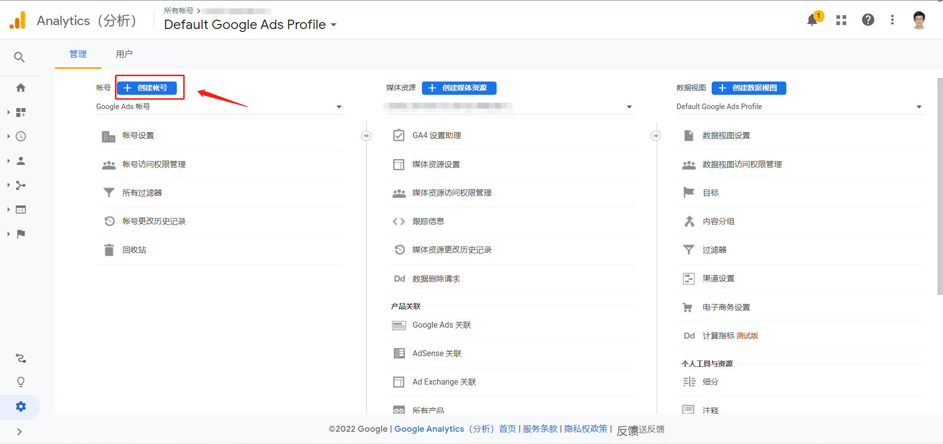Click the sidebar search icon

pos(19,57)
